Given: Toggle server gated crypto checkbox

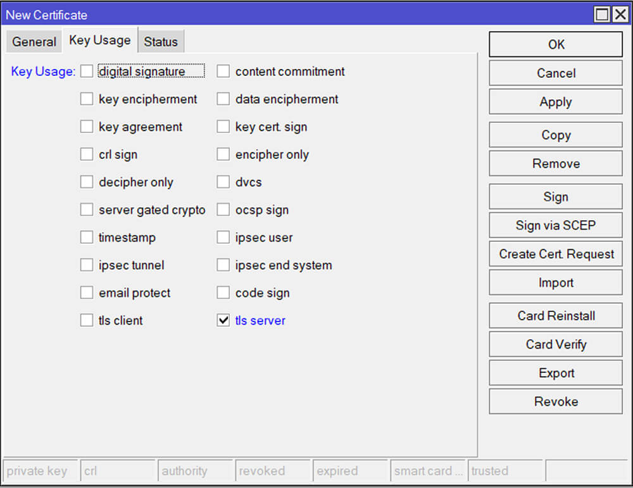Looking at the screenshot, I should [86, 210].
